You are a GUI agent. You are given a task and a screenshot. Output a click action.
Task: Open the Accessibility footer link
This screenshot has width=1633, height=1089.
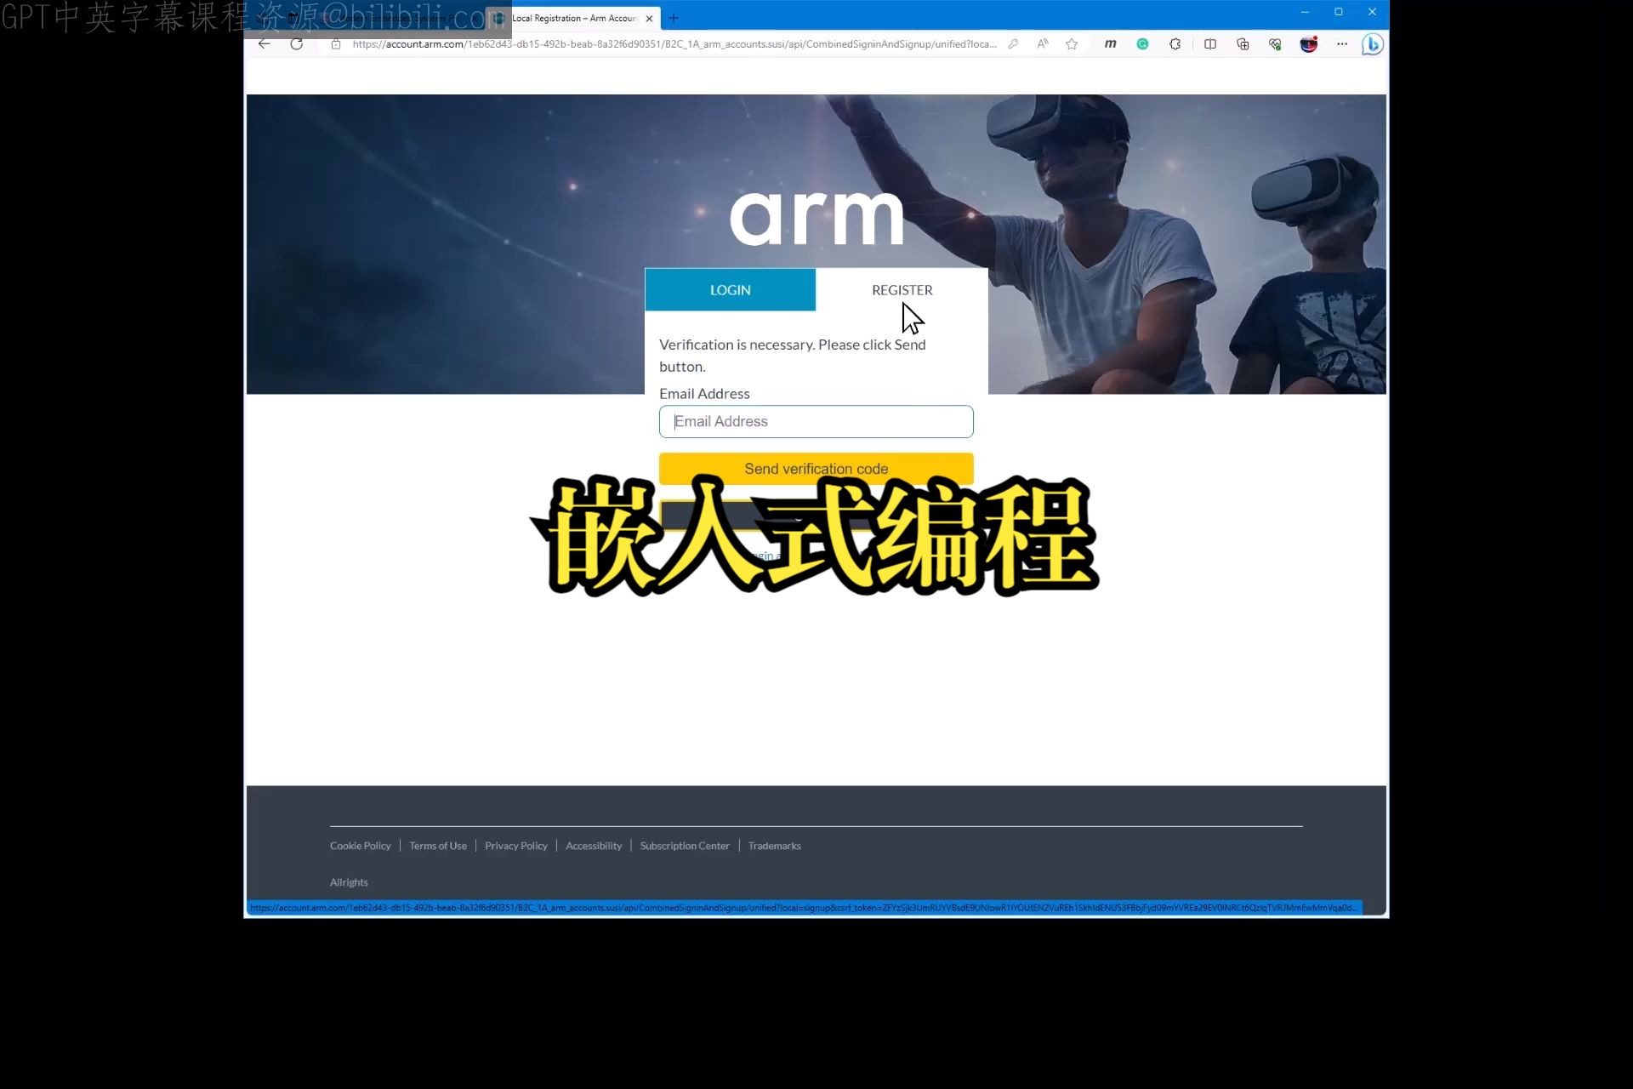[x=594, y=846]
